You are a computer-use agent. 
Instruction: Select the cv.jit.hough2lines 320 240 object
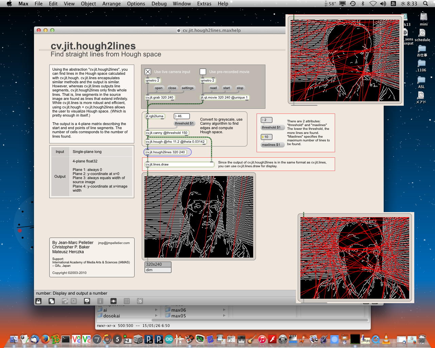click(166, 152)
